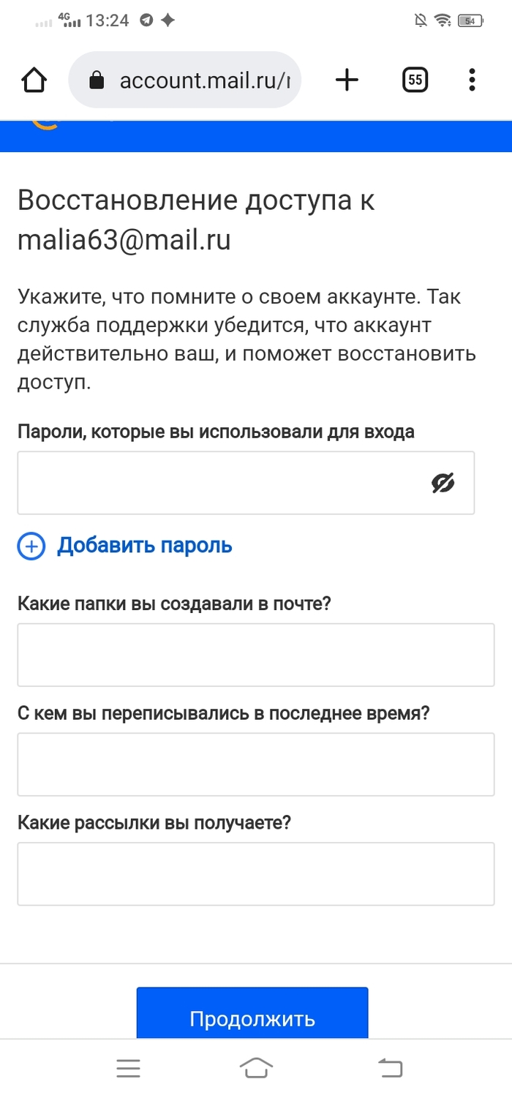The width and height of the screenshot is (512, 1098).
Task: Focus the created mail folders field
Action: tap(256, 655)
